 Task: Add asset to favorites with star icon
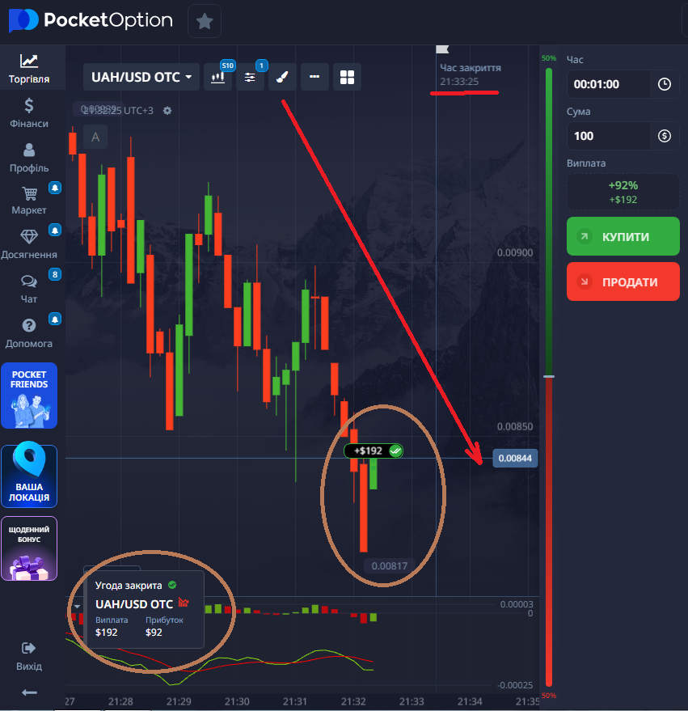pyautogui.click(x=205, y=21)
